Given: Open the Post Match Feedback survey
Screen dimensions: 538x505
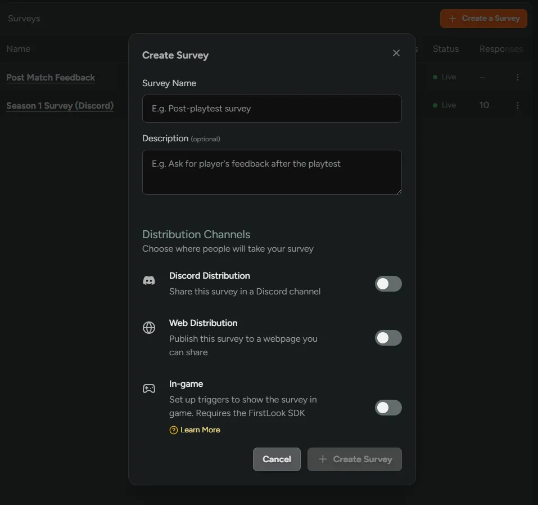Looking at the screenshot, I should (51, 77).
